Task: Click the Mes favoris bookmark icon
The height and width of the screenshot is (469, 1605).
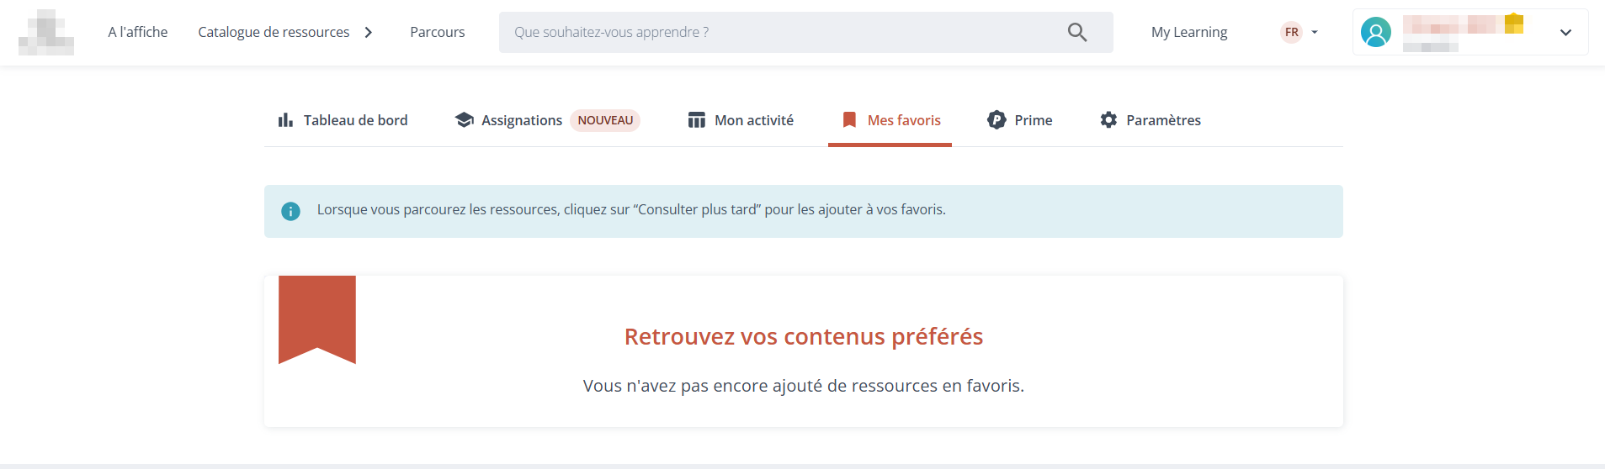Action: coord(849,120)
